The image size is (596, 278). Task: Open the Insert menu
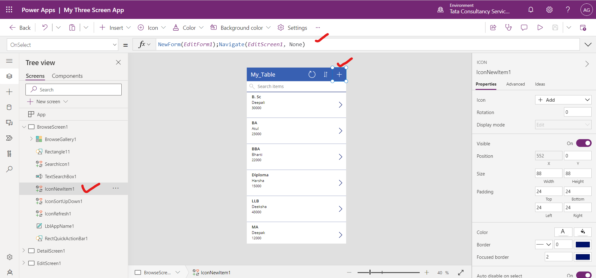(115, 28)
